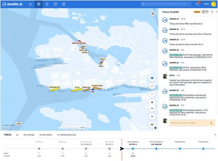Open chat notifications icon with badge

tap(198, 4)
